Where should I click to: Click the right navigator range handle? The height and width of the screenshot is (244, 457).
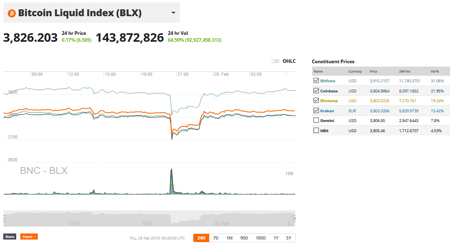point(295,218)
